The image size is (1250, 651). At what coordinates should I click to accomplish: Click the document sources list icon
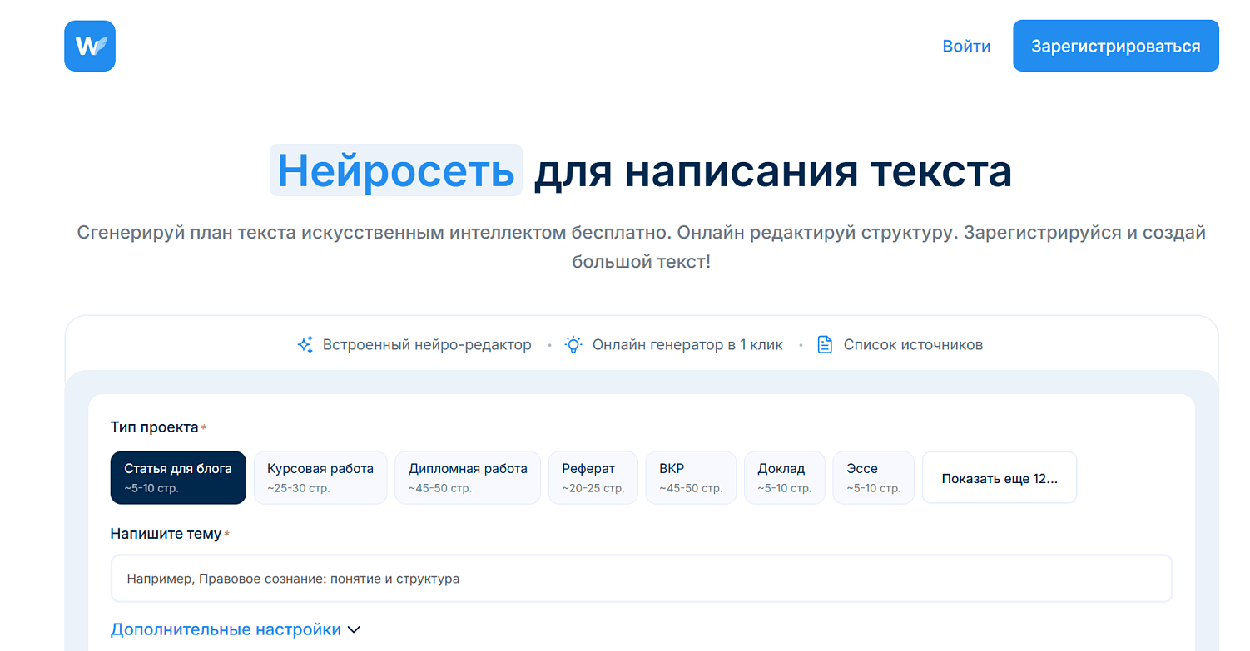(x=825, y=344)
